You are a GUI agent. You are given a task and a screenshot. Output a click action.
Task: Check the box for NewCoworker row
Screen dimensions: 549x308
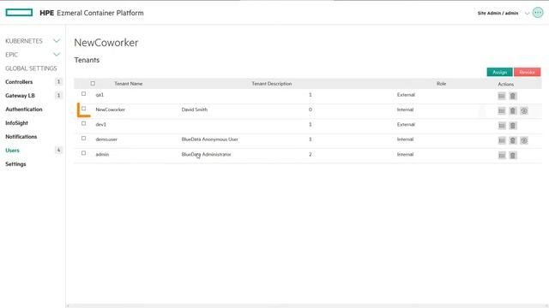point(84,109)
